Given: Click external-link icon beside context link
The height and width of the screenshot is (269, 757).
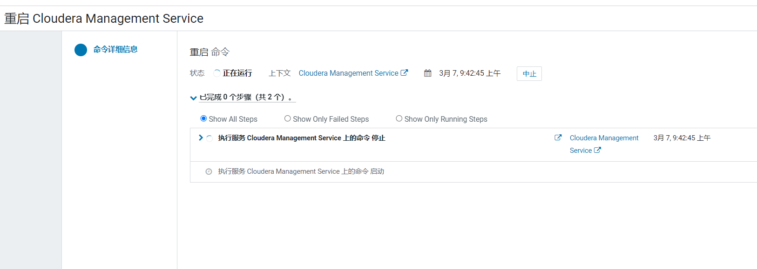Looking at the screenshot, I should 404,73.
